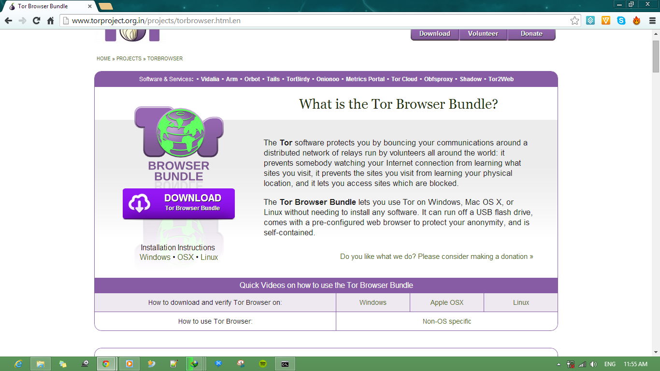Screen dimensions: 660x371
Task: Click the volume speaker tray icon
Action: [593, 364]
